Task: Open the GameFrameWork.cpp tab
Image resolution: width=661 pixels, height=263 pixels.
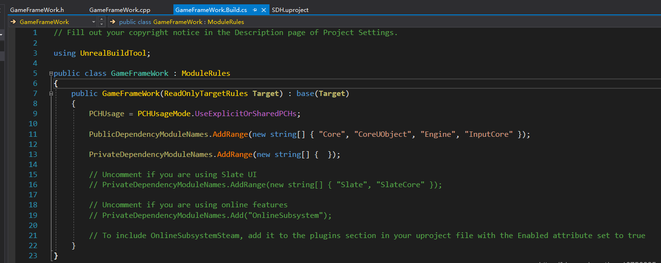Action: pos(120,10)
